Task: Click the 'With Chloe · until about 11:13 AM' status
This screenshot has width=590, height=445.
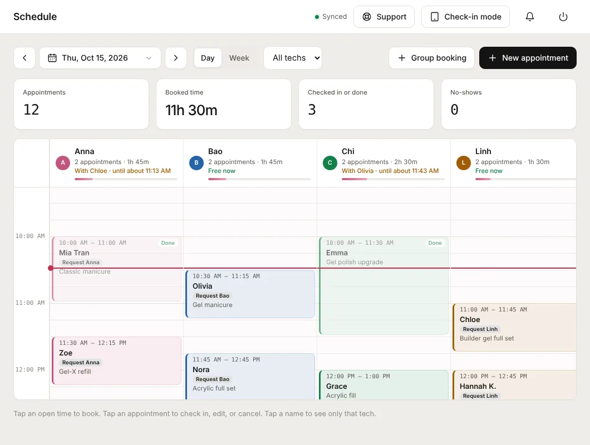Action: (122, 171)
